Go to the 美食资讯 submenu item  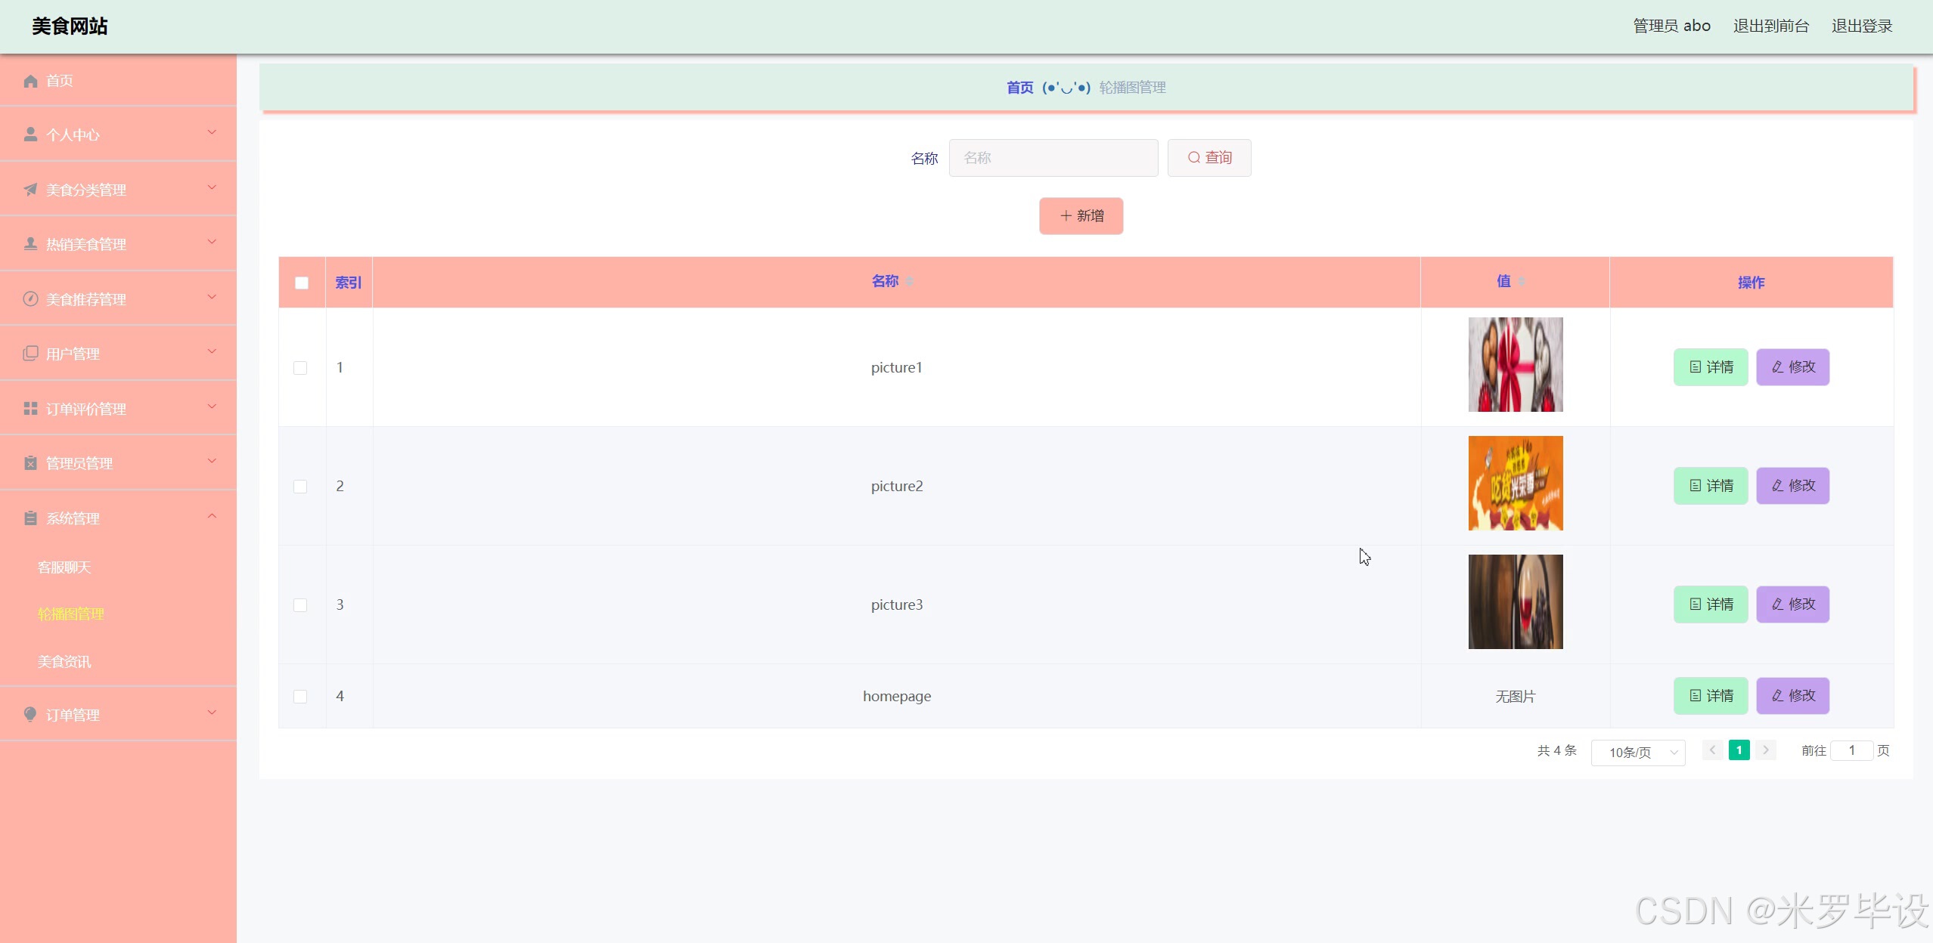[64, 661]
